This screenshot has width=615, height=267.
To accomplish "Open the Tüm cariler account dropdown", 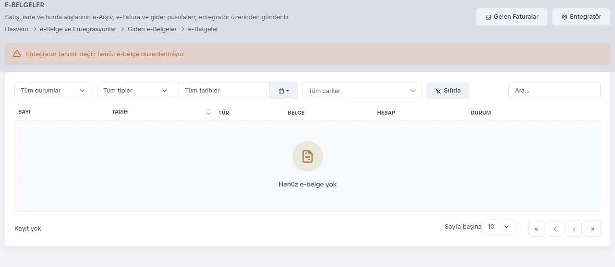I will point(362,91).
